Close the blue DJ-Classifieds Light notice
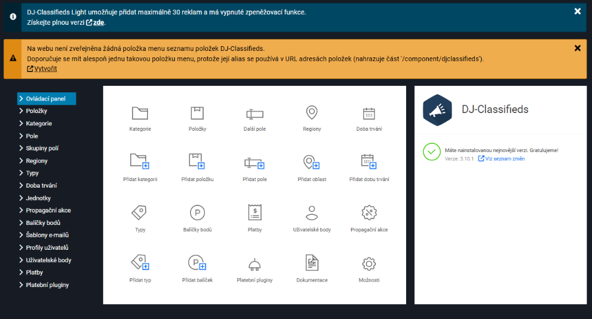The width and height of the screenshot is (592, 319). pos(577,11)
